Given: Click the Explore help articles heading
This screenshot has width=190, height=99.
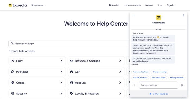Looking at the screenshot, I should click(21, 51).
